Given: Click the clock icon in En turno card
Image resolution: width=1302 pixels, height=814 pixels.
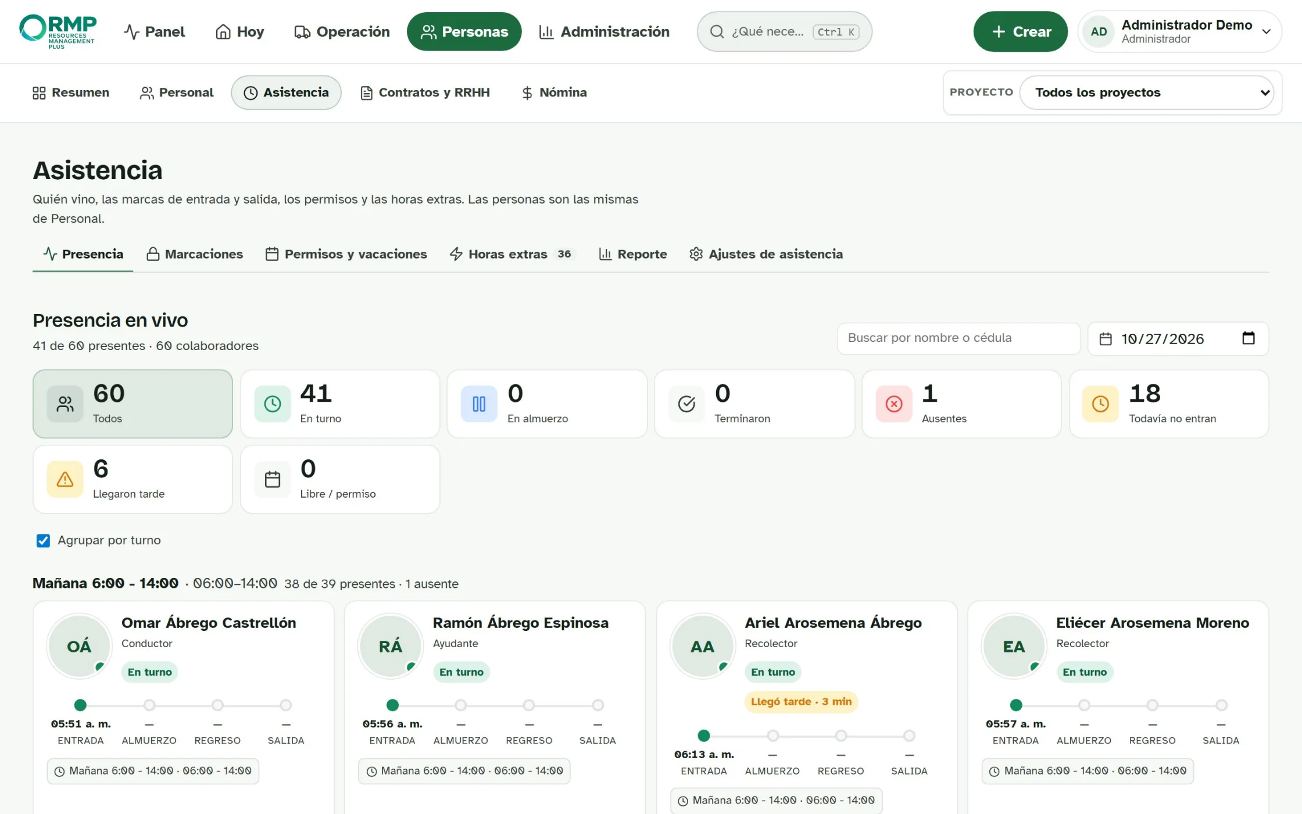Looking at the screenshot, I should coord(272,404).
